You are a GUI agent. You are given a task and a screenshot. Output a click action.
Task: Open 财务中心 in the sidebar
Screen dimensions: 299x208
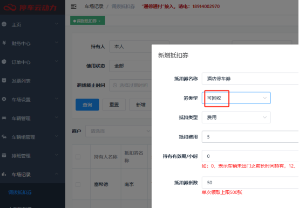pos(32,43)
